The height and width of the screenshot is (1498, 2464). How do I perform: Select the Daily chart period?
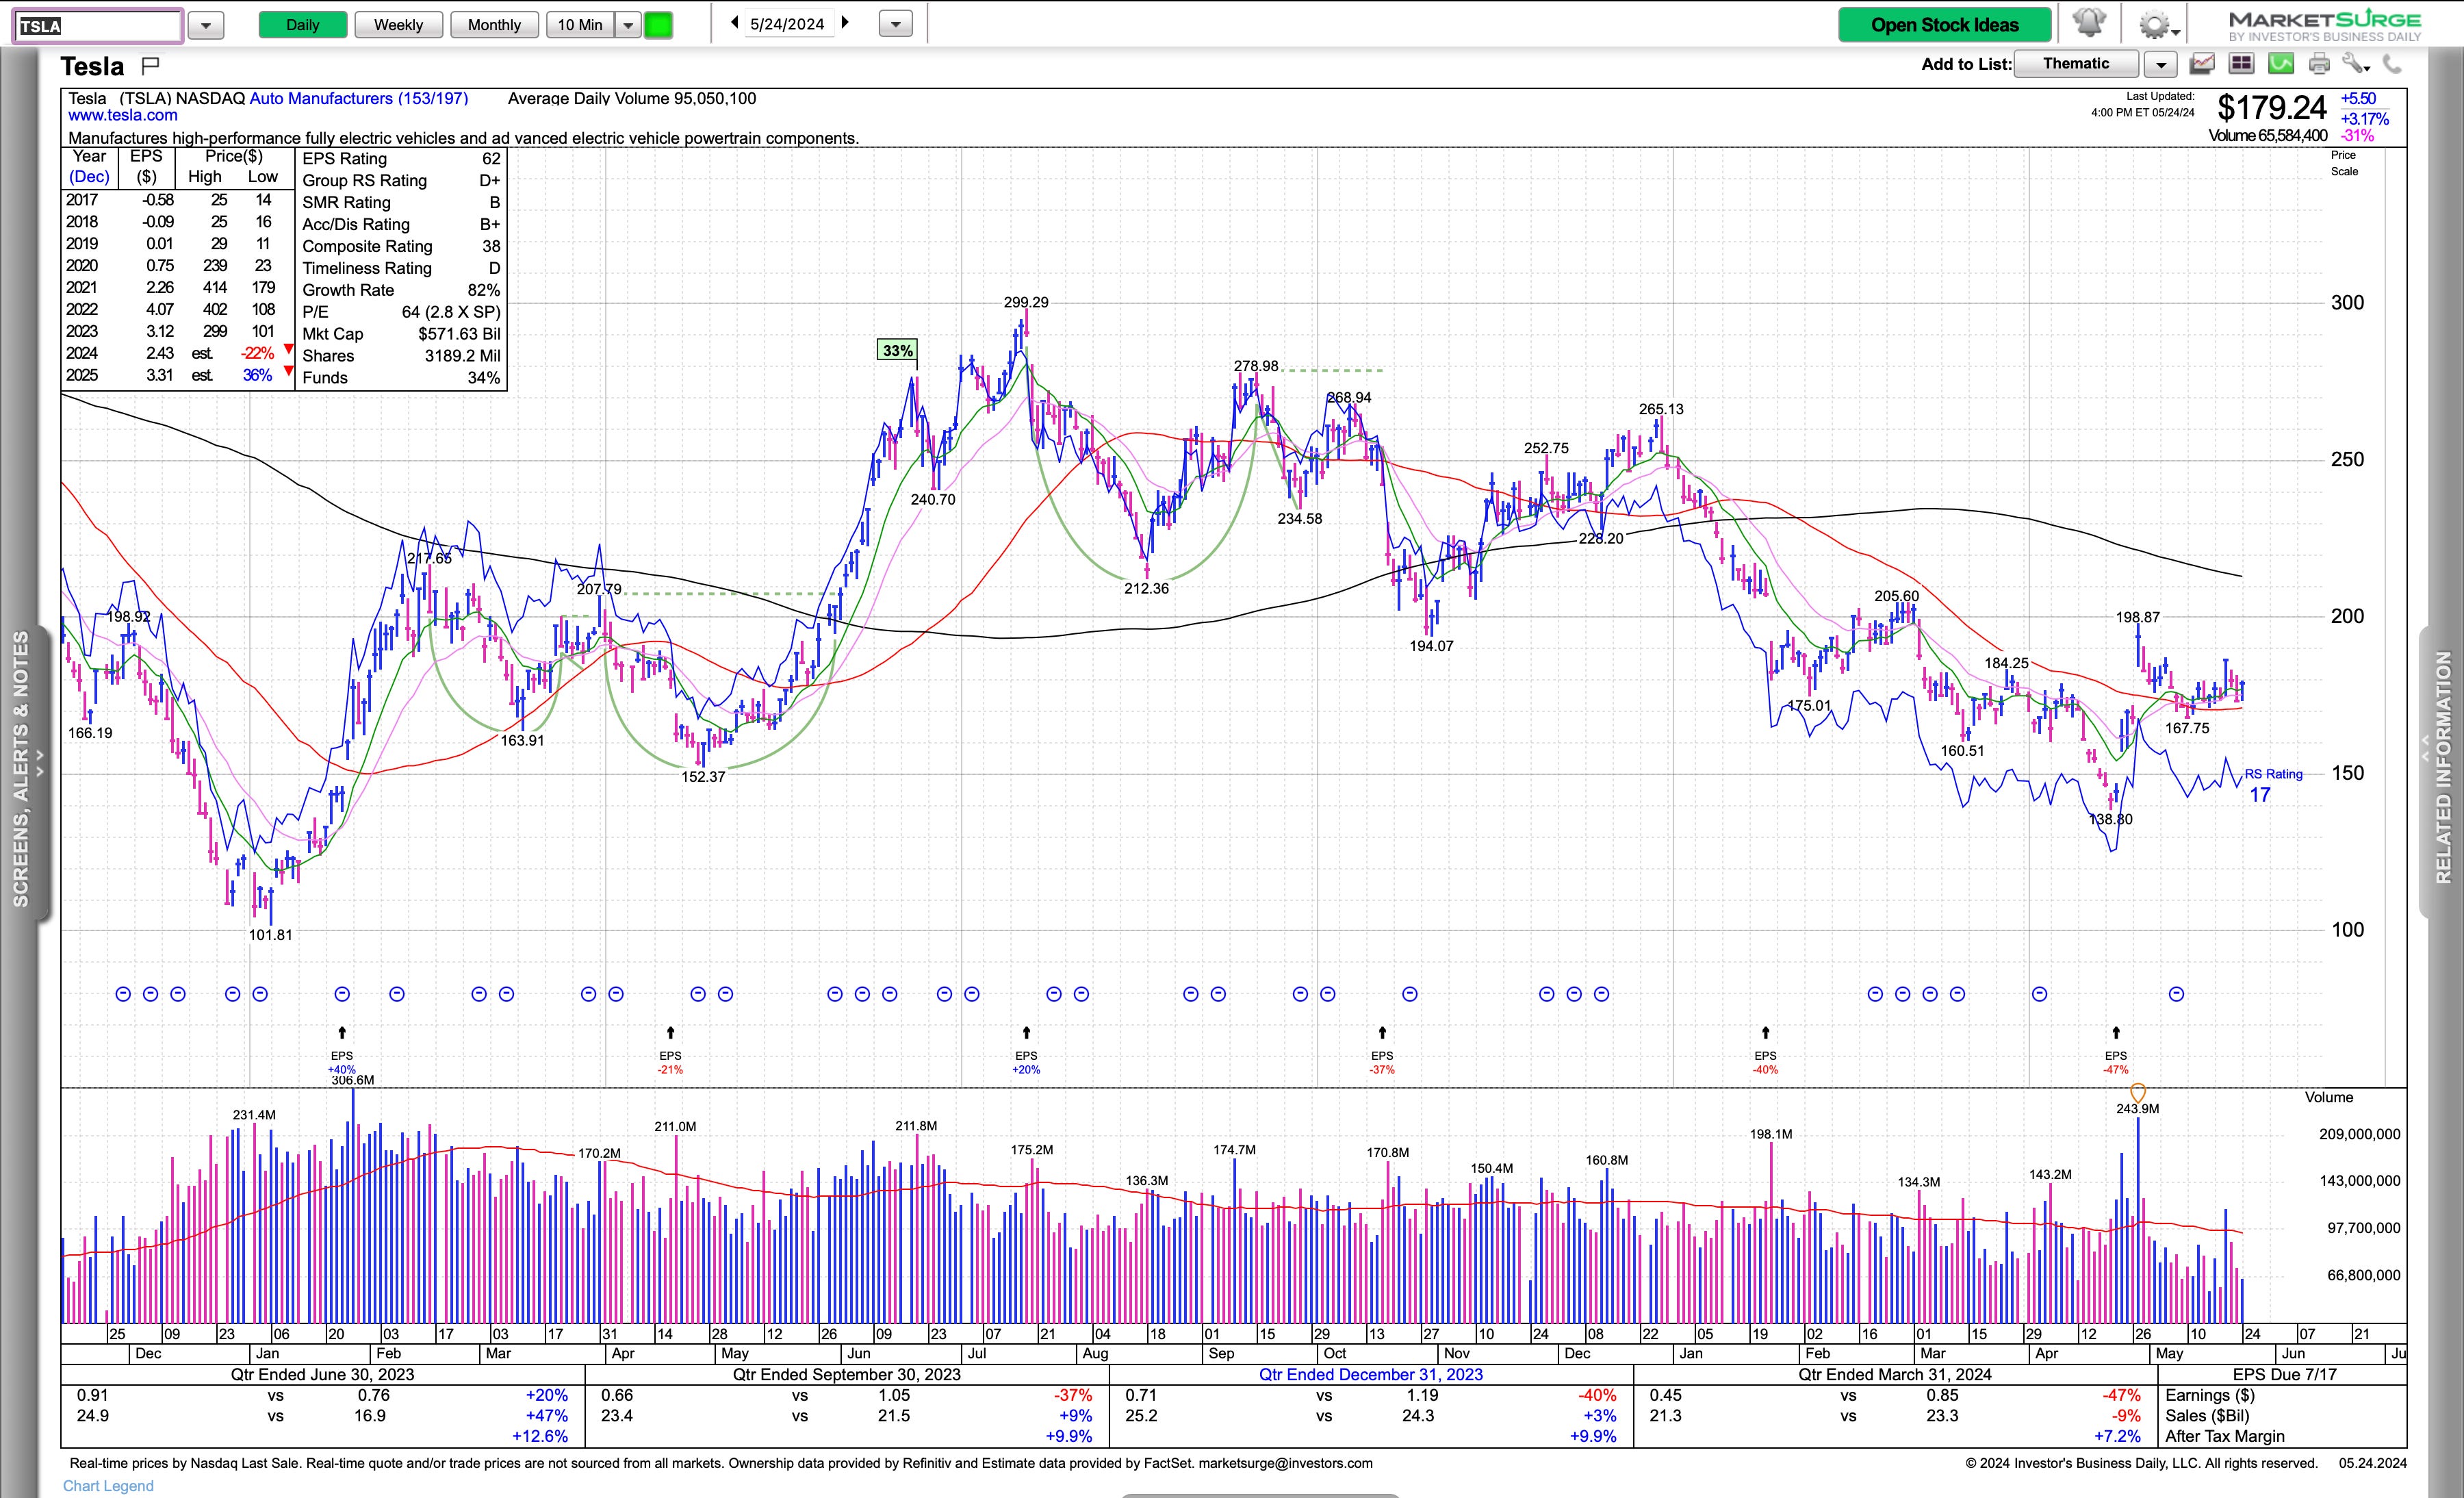(302, 25)
